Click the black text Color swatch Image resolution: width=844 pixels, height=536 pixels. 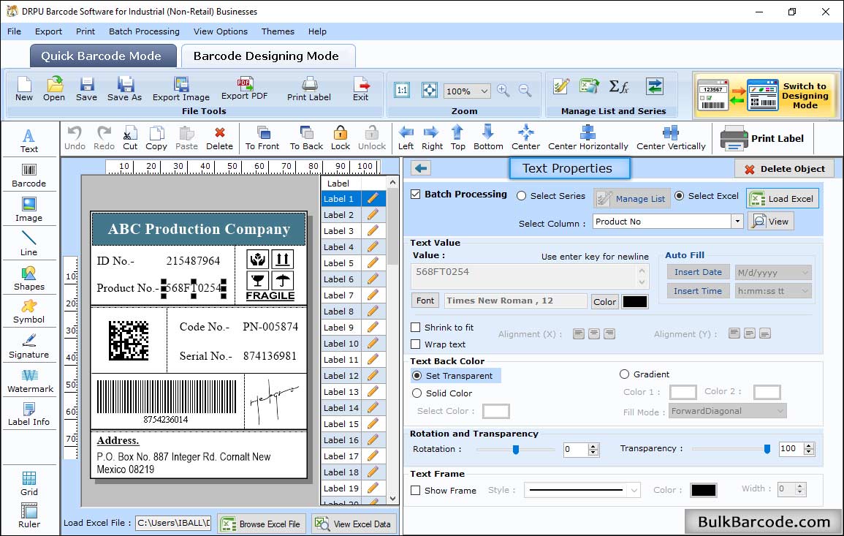point(634,302)
